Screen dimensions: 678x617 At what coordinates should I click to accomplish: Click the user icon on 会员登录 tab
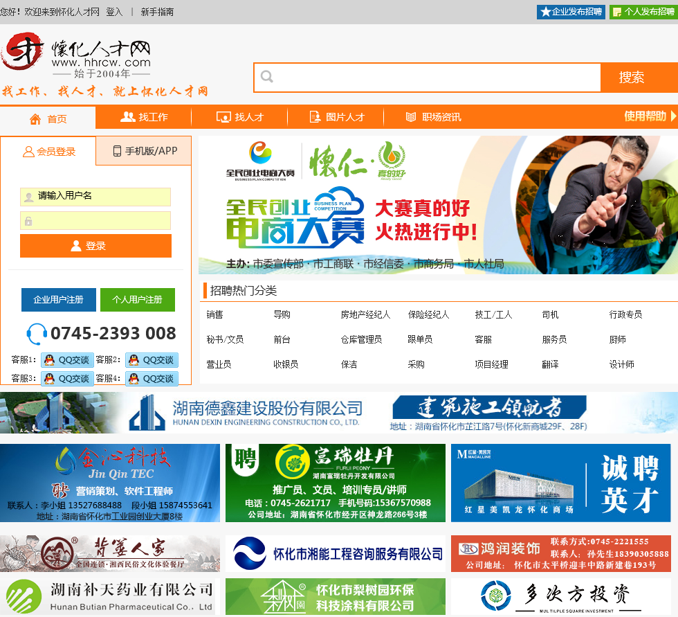pos(28,152)
